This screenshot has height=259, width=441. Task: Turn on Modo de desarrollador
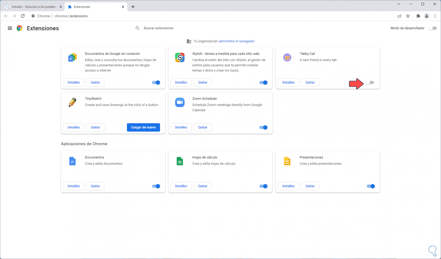point(432,28)
